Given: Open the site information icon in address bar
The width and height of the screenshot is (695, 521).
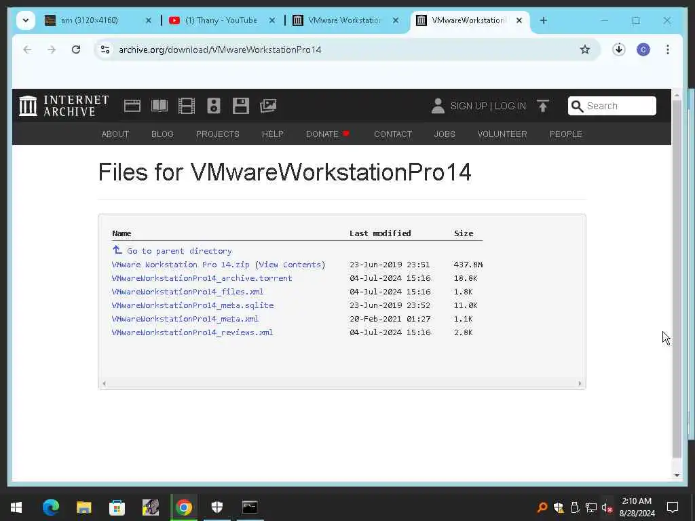Looking at the screenshot, I should [105, 50].
